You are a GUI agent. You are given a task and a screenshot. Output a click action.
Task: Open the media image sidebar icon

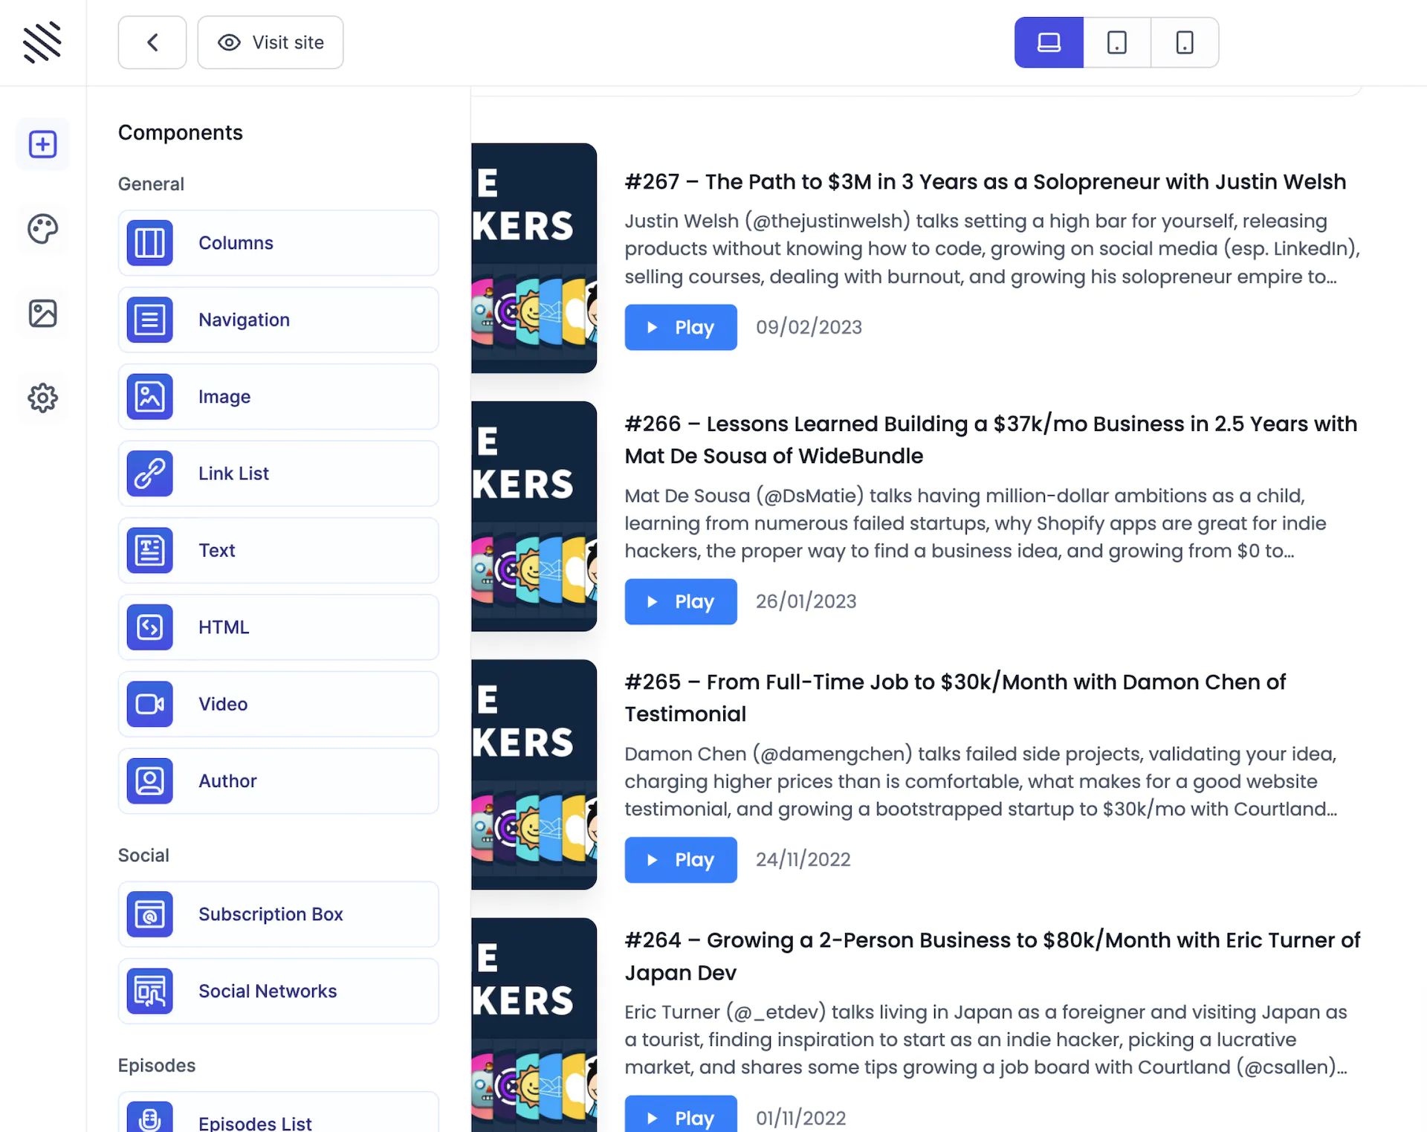click(x=42, y=314)
